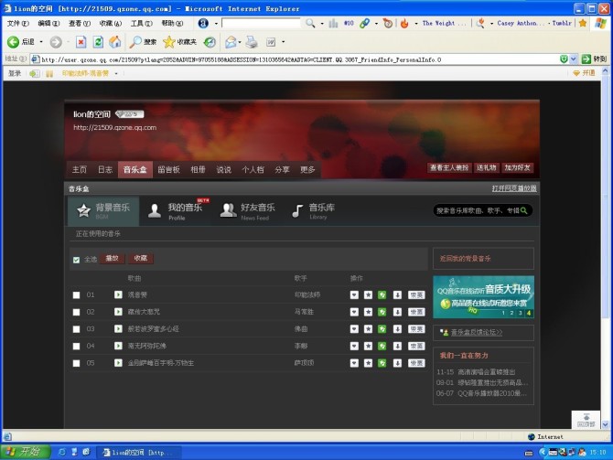Check the box for song 02
This screenshot has height=460, width=613.
(76, 312)
